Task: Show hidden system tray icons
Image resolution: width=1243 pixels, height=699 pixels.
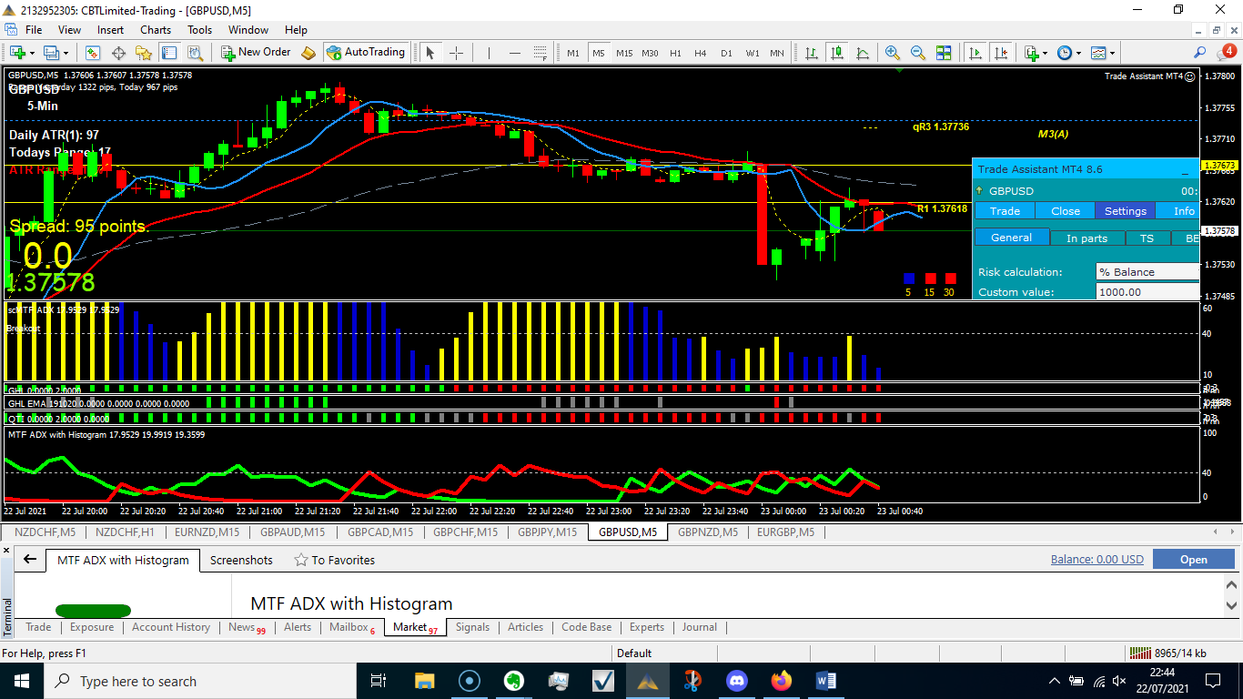Action: pyautogui.click(x=1054, y=681)
